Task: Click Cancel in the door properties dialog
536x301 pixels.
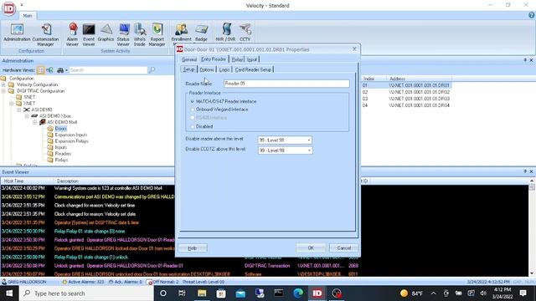Action: pos(343,248)
